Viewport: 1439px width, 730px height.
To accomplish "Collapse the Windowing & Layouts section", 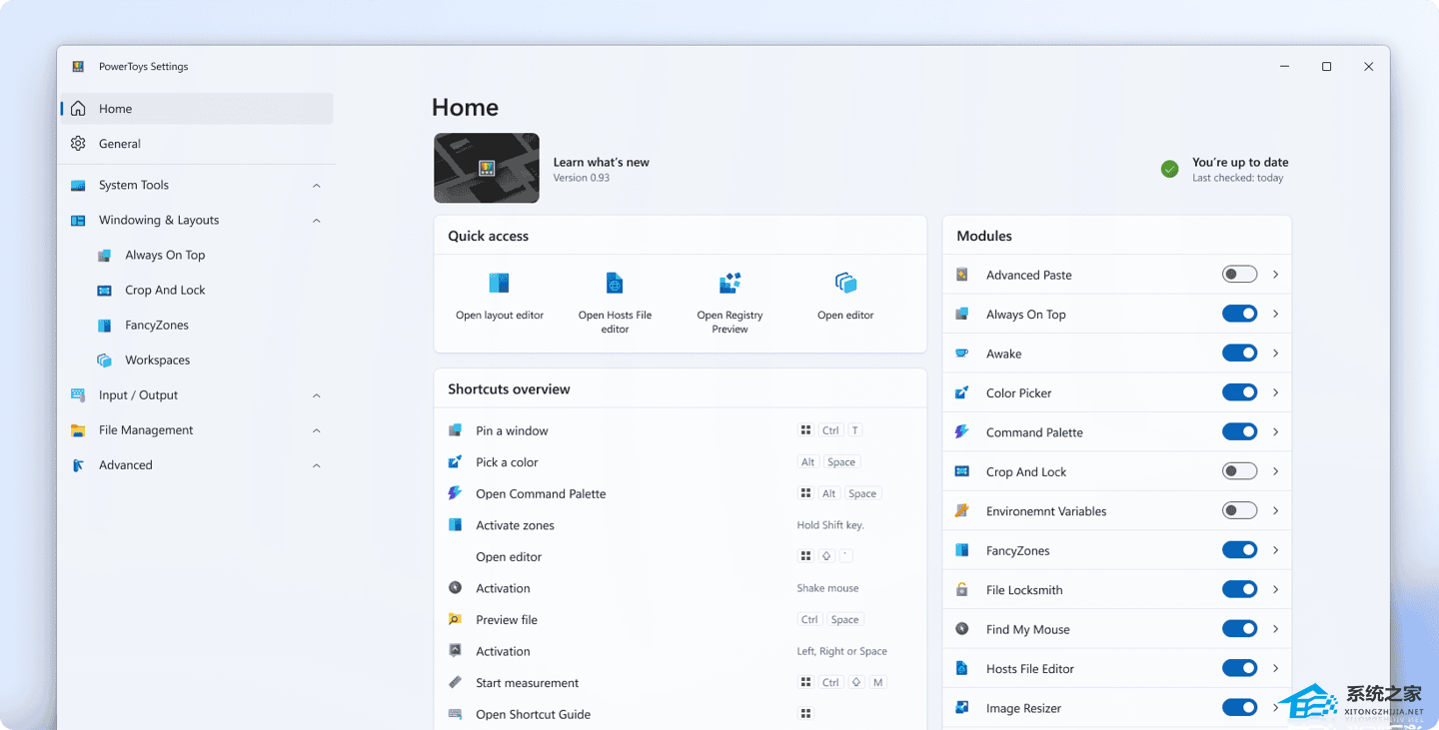I will 316,221.
